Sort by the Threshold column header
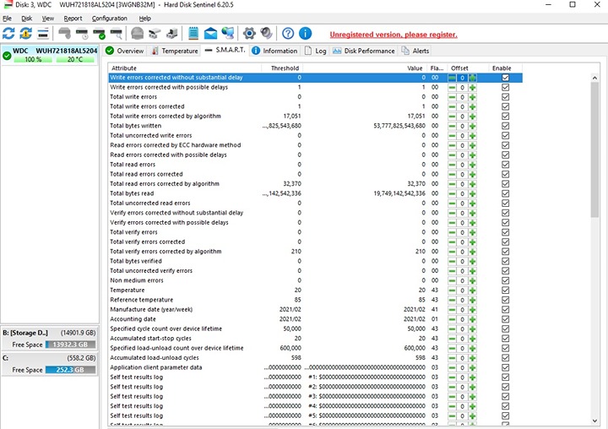Screen dimensions: 608x429 point(282,68)
